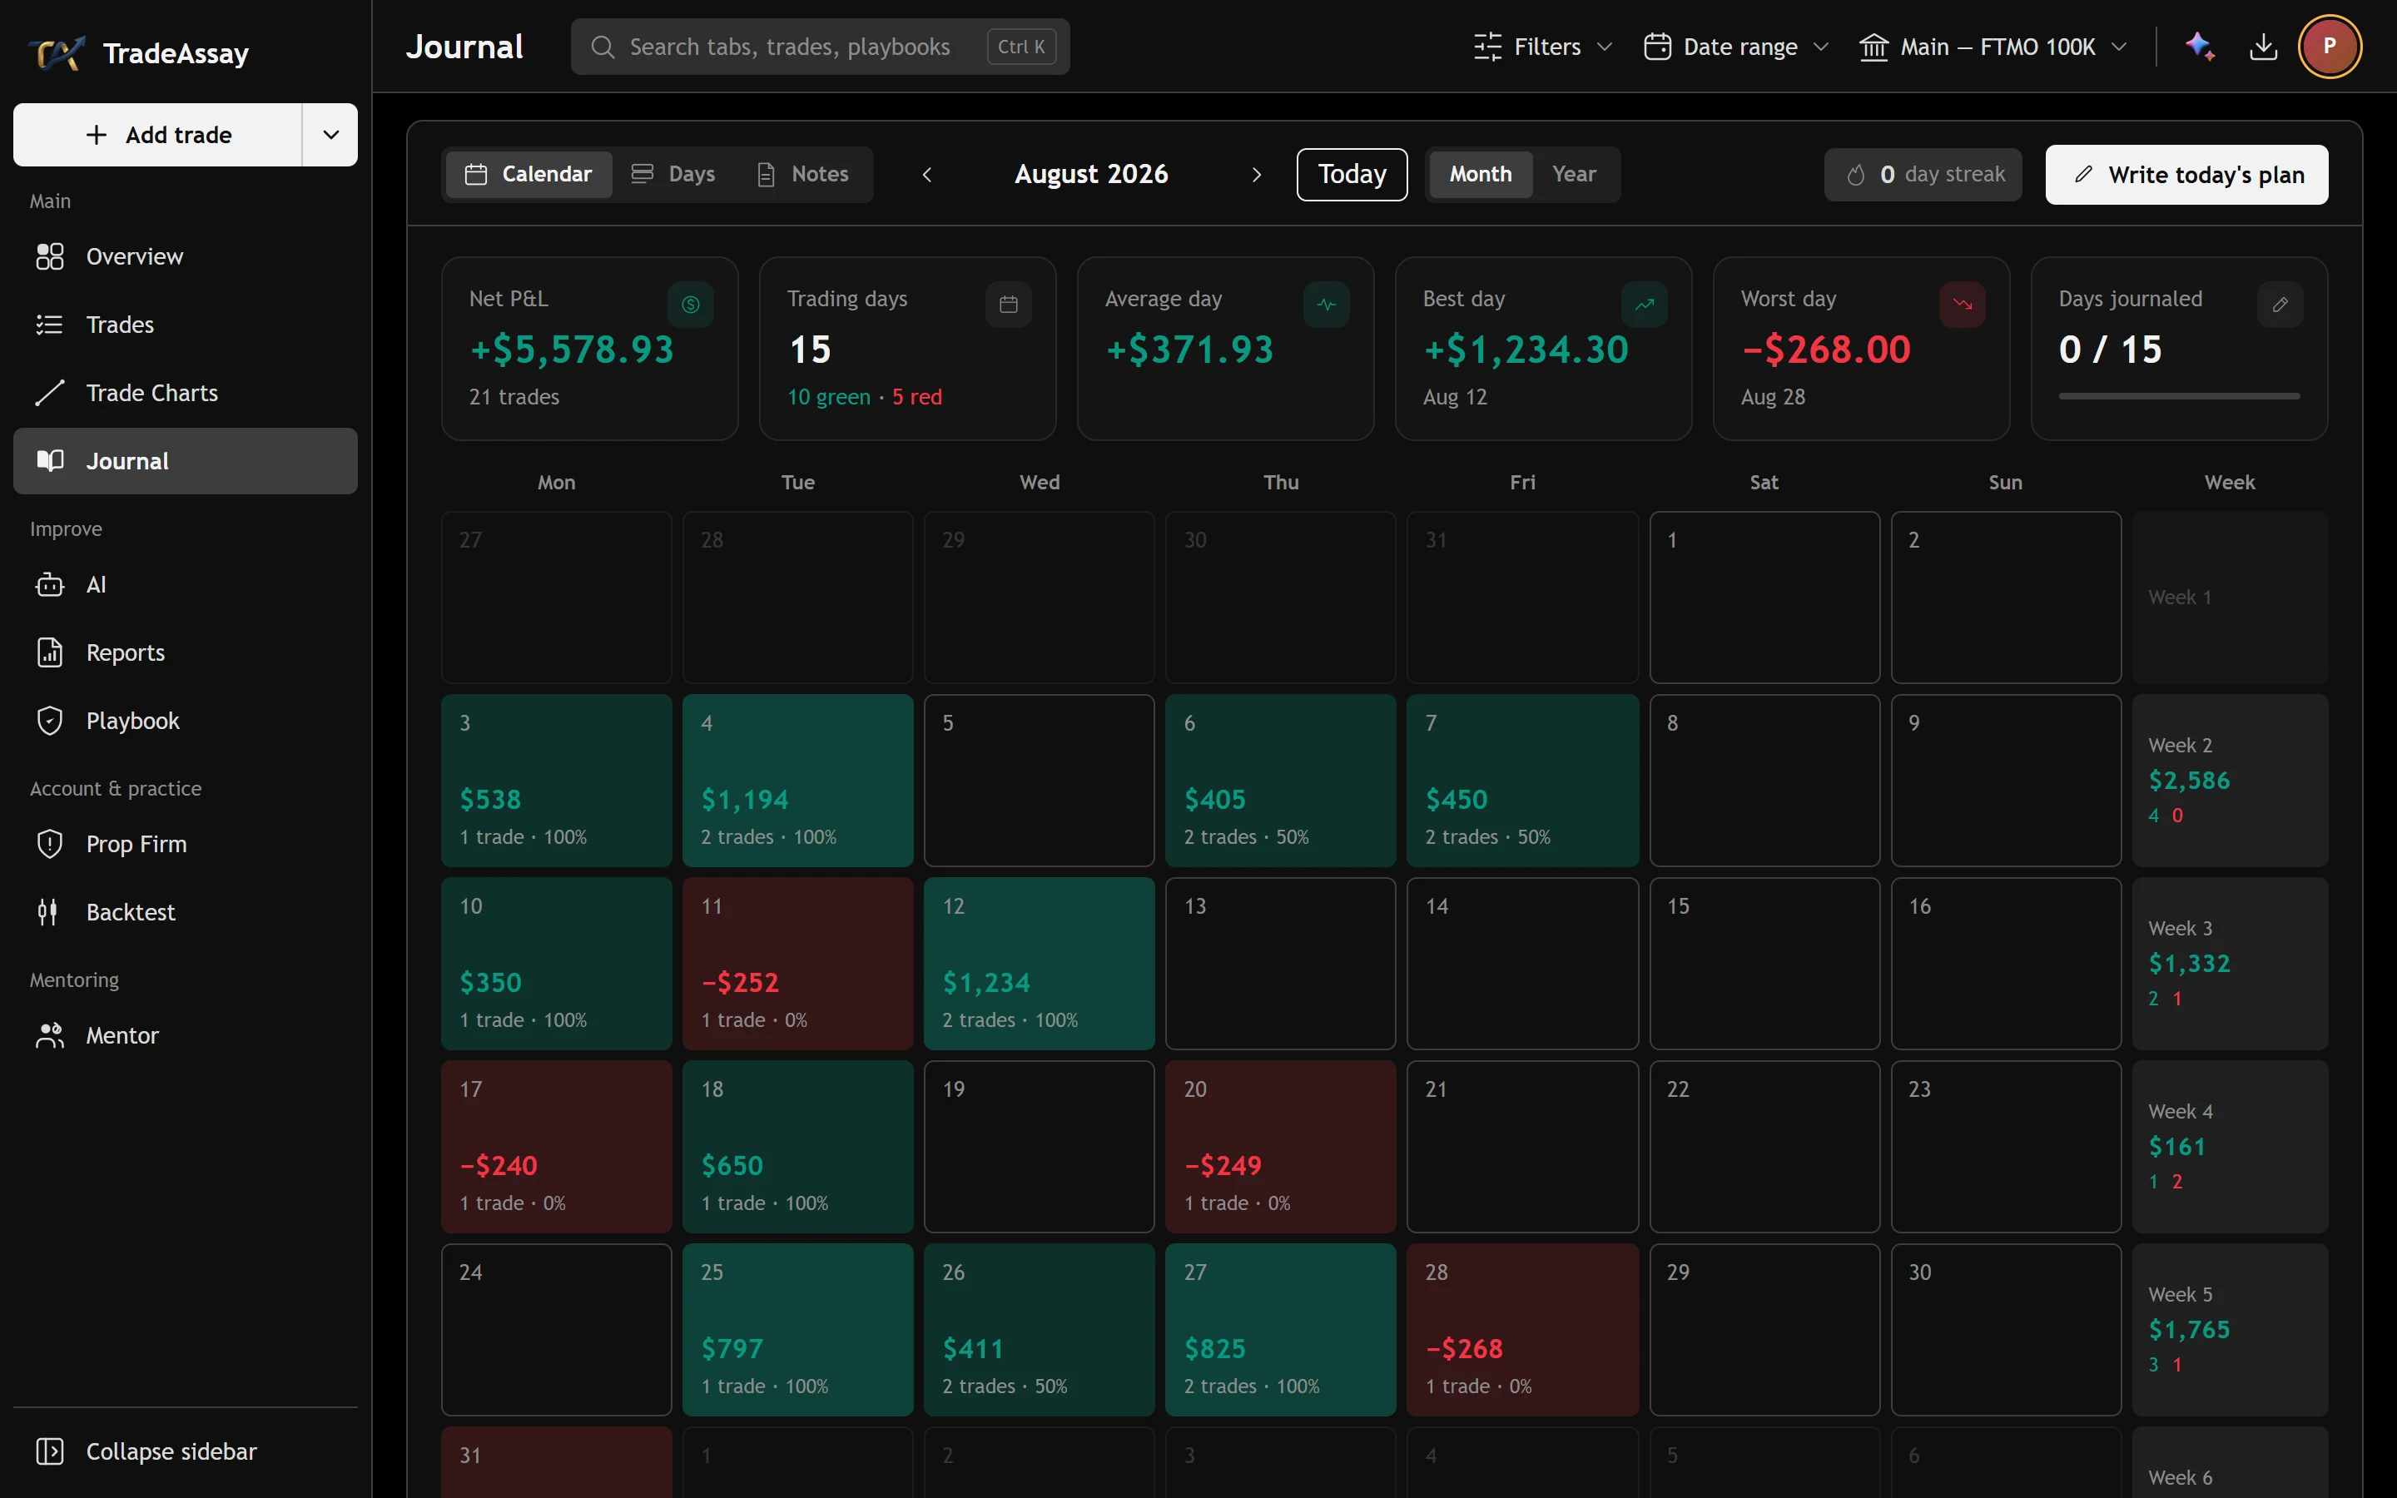Click the Best day trending-up icon
The width and height of the screenshot is (2397, 1498).
point(1645,304)
